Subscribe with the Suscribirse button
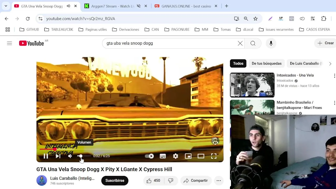Screen dimensions: 336x189 pyautogui.click(x=115, y=181)
